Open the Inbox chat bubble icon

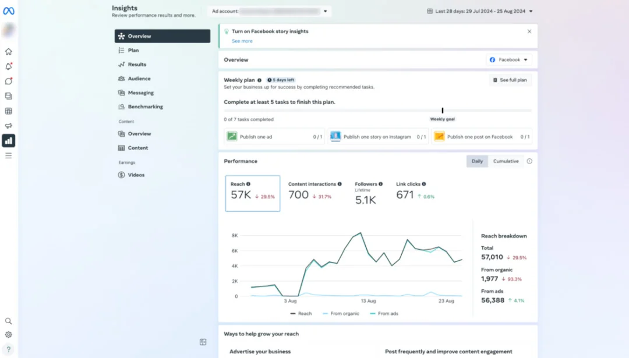[x=8, y=81]
